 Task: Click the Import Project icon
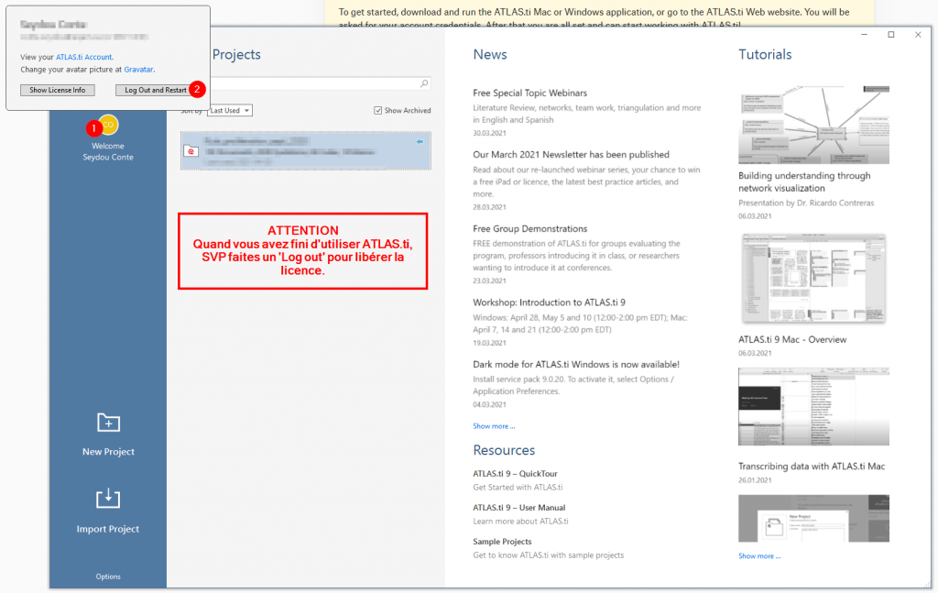108,499
